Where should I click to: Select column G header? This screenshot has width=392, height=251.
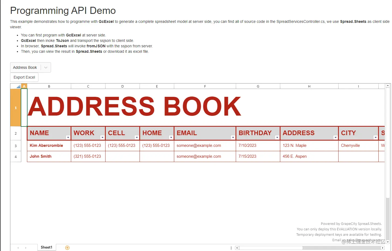point(258,86)
